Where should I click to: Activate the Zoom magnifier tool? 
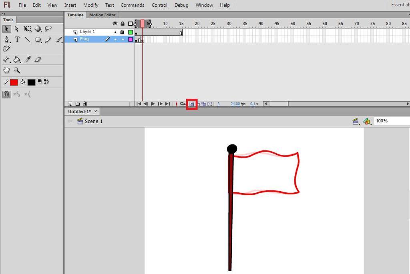point(17,70)
